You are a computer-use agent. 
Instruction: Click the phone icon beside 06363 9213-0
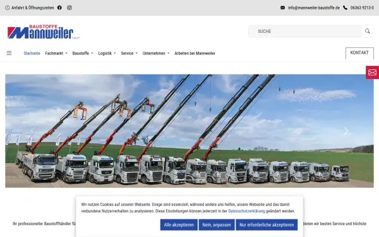pyautogui.click(x=345, y=8)
